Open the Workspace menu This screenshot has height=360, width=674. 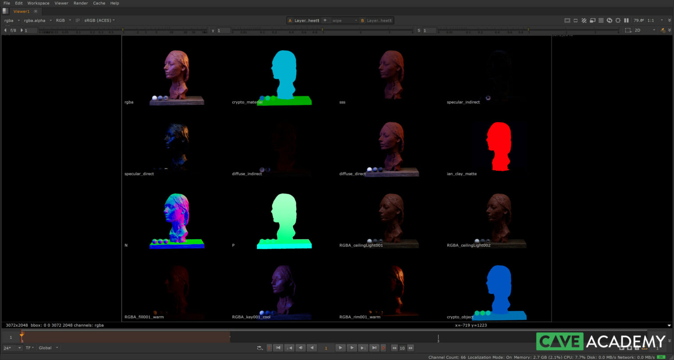click(x=38, y=3)
